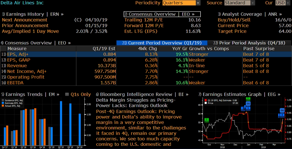Switch to Prior Period Analysis (Q4/18) tab

click(249, 43)
